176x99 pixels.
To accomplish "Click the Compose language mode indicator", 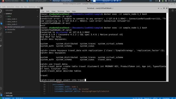I will click(166, 98).
